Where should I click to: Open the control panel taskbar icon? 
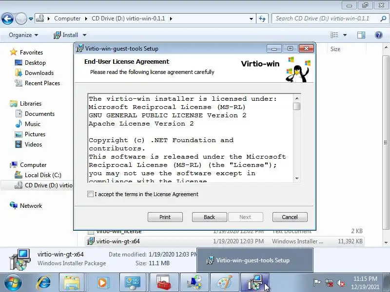click(133, 283)
